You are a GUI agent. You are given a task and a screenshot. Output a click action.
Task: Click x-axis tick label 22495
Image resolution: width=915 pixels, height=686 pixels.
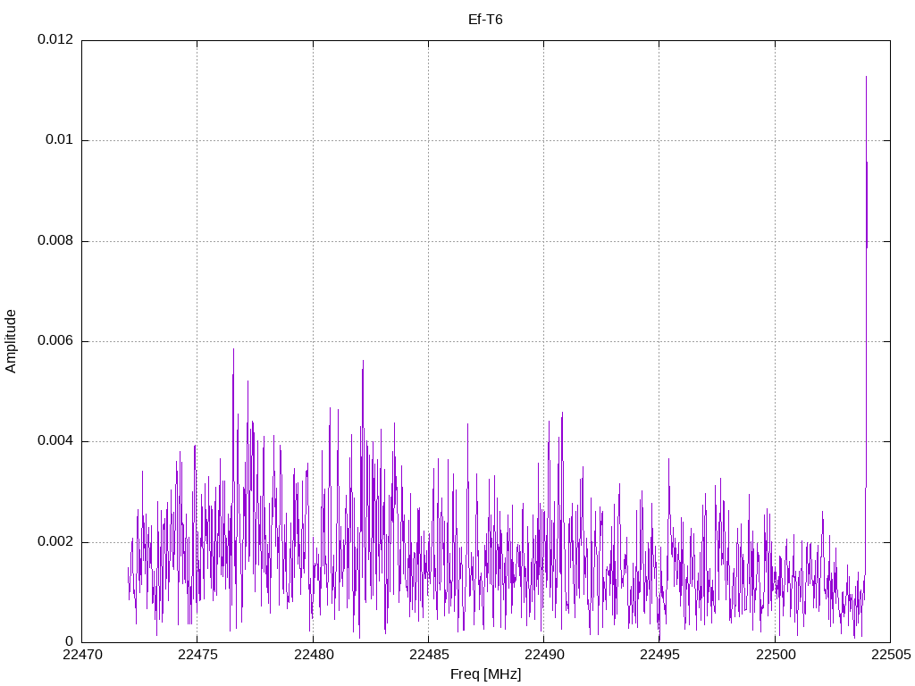click(x=660, y=655)
